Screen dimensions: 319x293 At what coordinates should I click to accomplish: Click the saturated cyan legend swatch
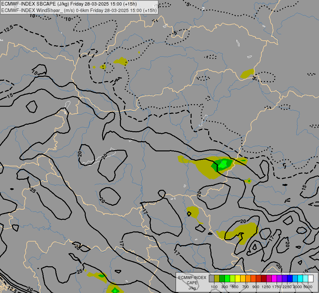click(300, 278)
